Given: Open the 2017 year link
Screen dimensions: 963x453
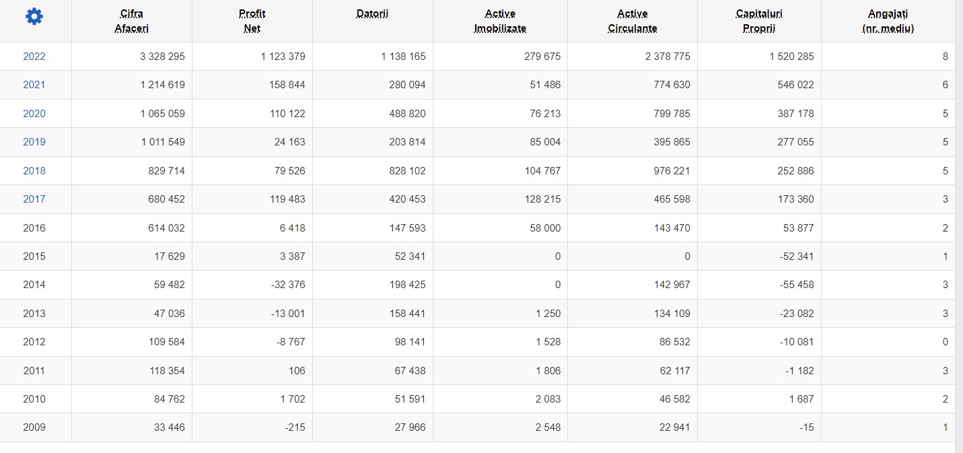Looking at the screenshot, I should [34, 199].
